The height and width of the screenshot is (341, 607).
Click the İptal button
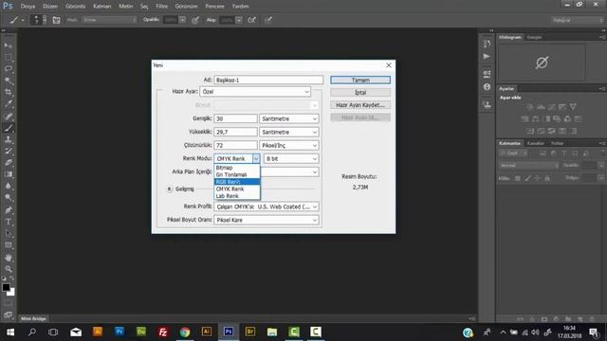(x=360, y=93)
